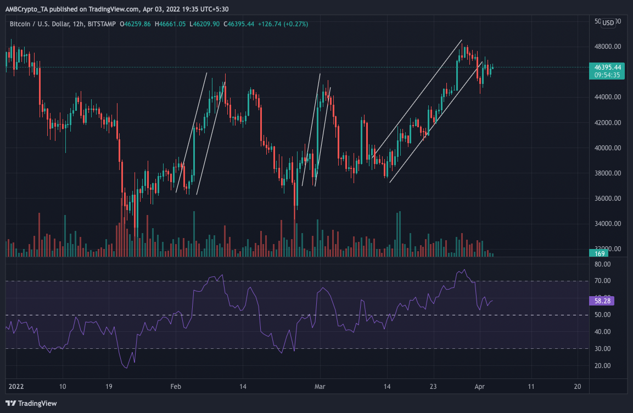Click the 42000.00 price axis label

pyautogui.click(x=607, y=123)
